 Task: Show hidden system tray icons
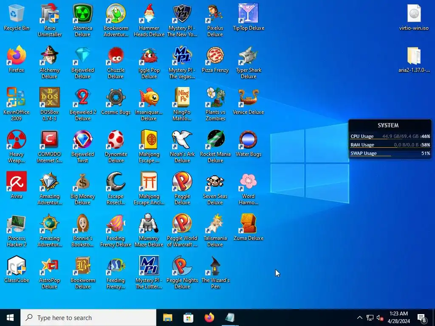[x=359, y=318]
